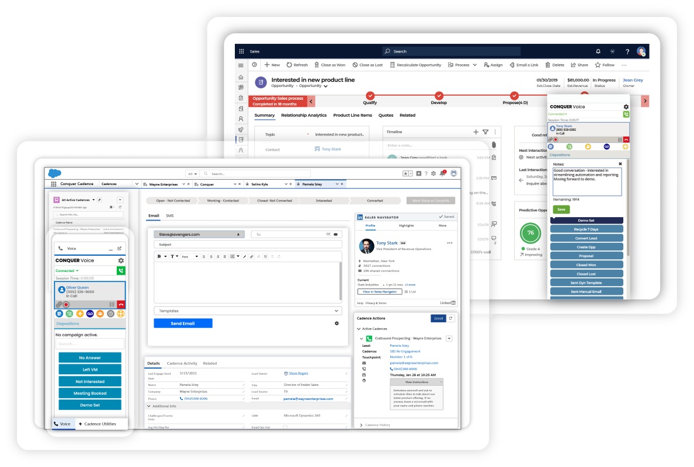Open the Connected status dropdown in the Salesforce Voice panel

(x=67, y=271)
